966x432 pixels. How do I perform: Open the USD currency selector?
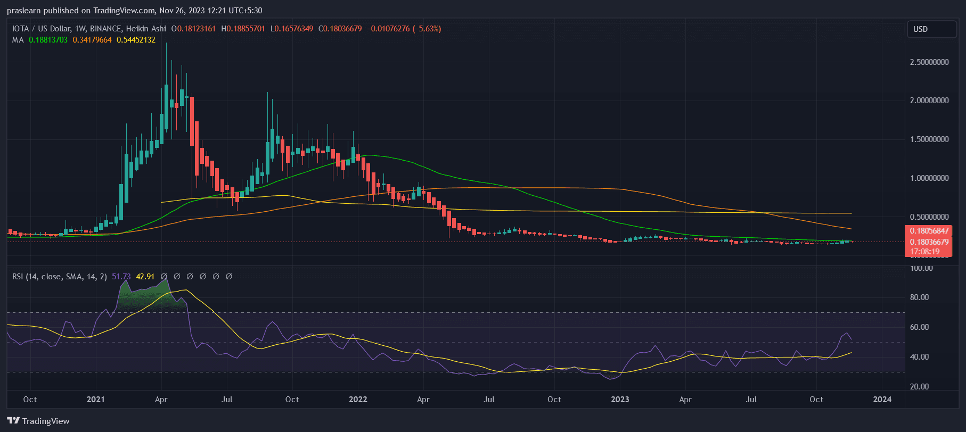(x=931, y=29)
